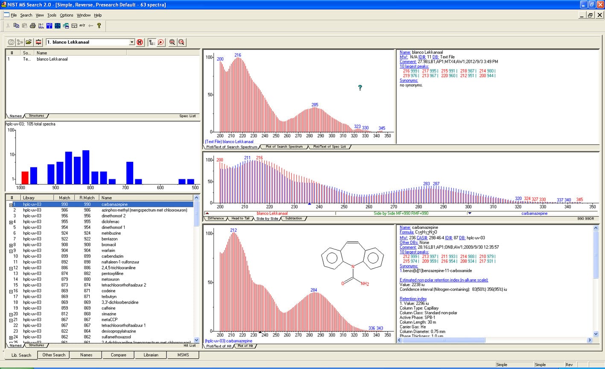Click the application icon left of File menu

pos(6,15)
